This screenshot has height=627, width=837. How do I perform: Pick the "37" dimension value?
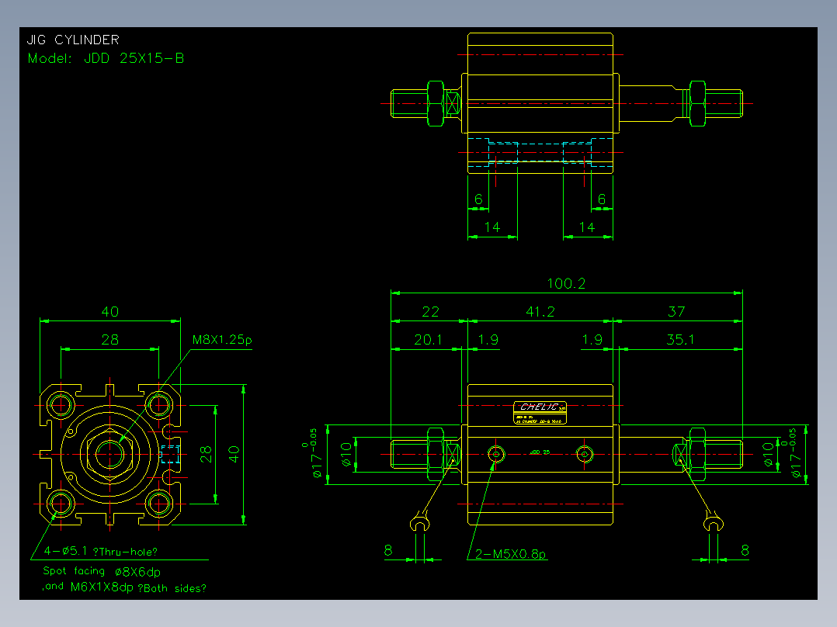676,312
